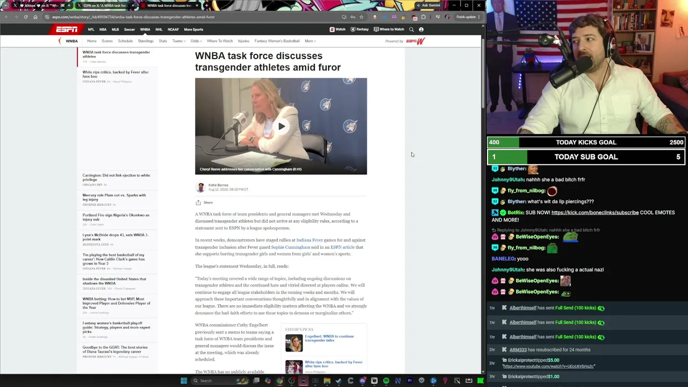Click the Finish update button

click(x=468, y=17)
